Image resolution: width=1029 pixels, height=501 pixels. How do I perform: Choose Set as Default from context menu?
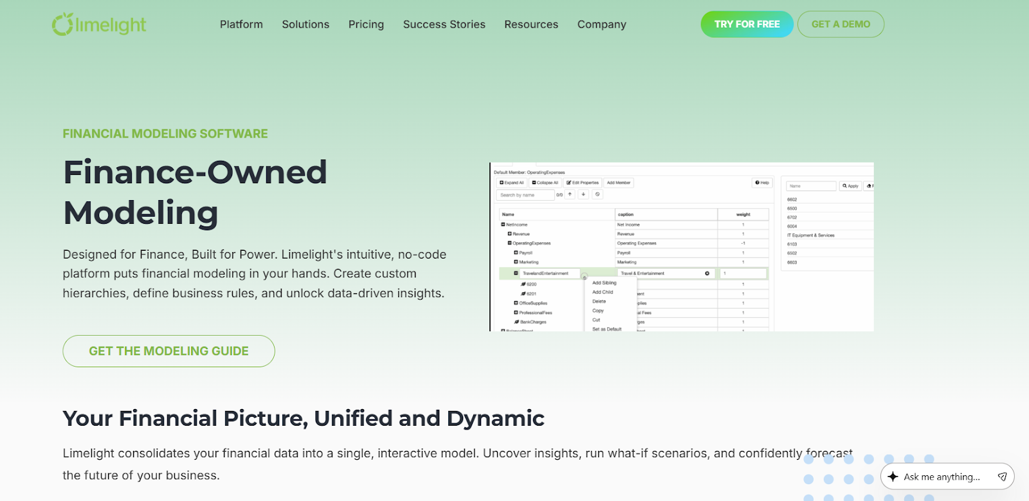pyautogui.click(x=606, y=329)
